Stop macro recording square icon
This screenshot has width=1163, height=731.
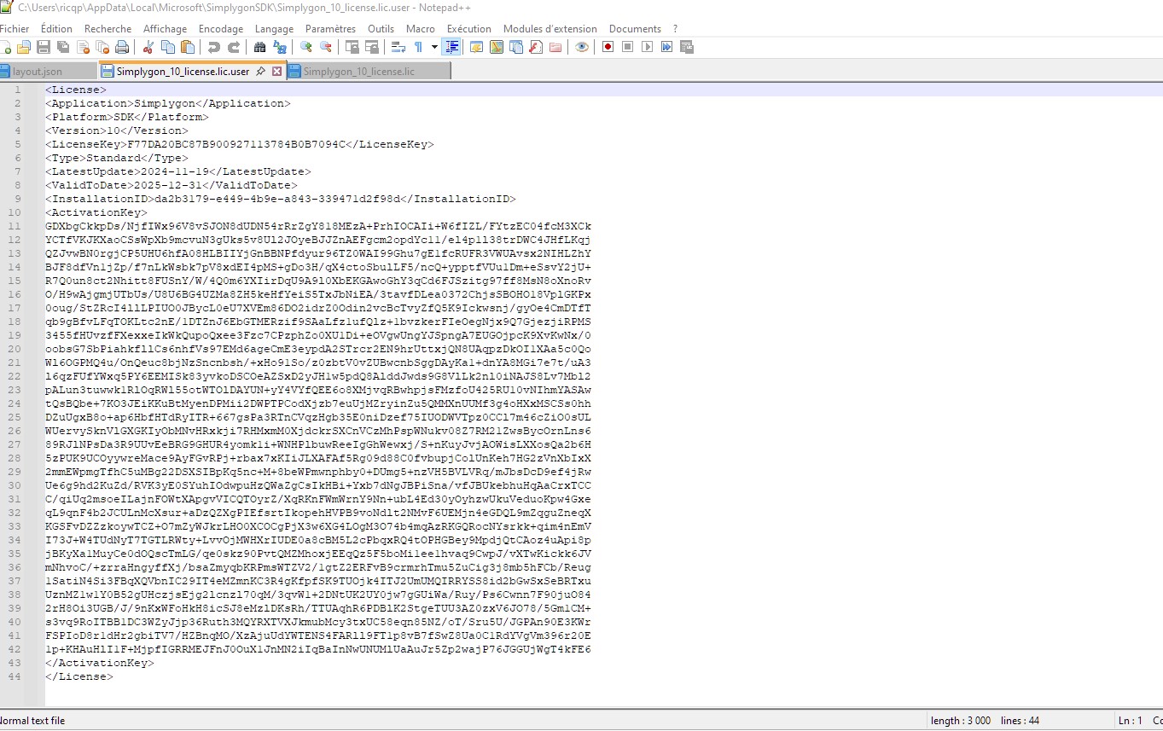627,47
